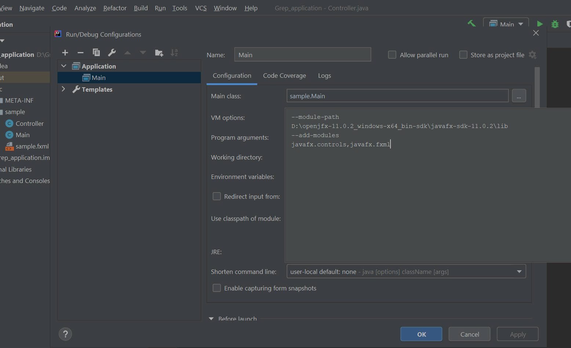This screenshot has height=348, width=571.
Task: Click inside the VM options text area
Action: click(x=428, y=185)
